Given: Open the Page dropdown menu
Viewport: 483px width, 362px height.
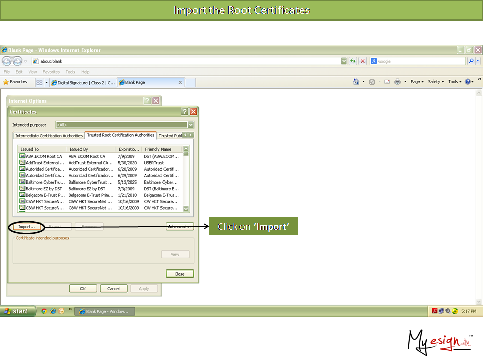Looking at the screenshot, I should [417, 82].
